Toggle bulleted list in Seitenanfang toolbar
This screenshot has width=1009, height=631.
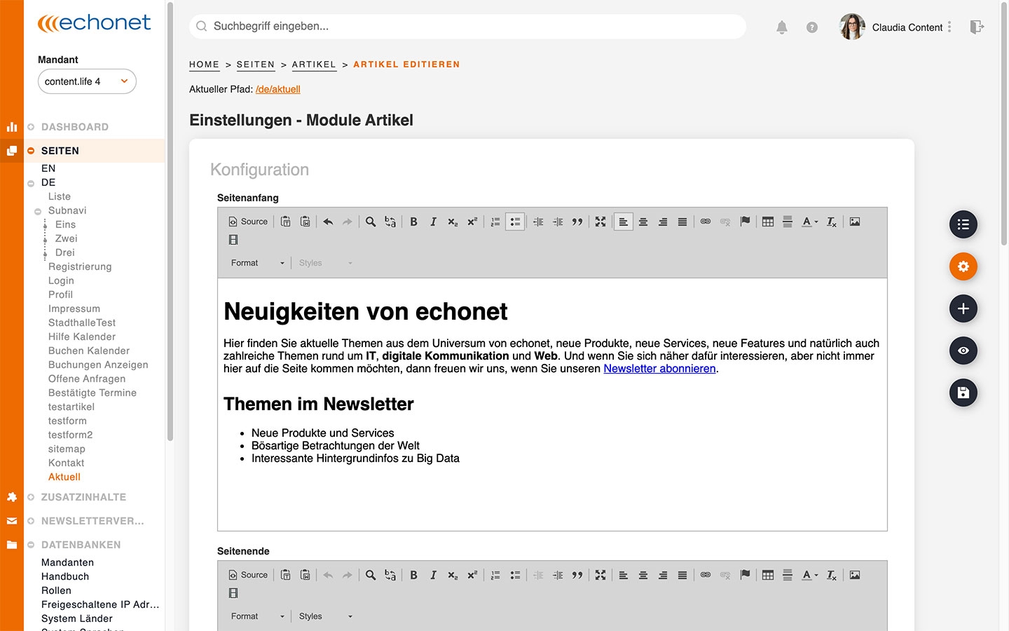pyautogui.click(x=515, y=222)
